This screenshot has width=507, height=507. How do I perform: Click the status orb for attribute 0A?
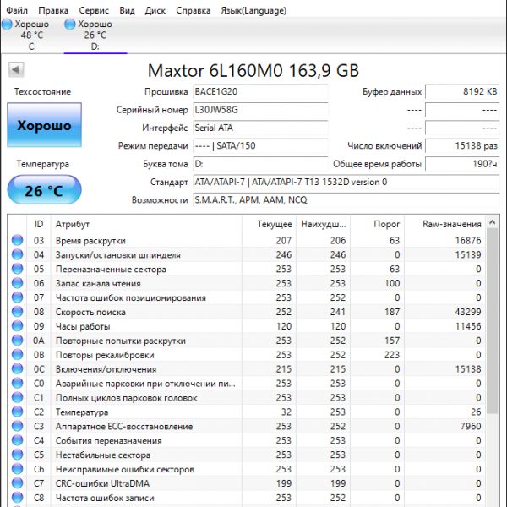tap(18, 341)
